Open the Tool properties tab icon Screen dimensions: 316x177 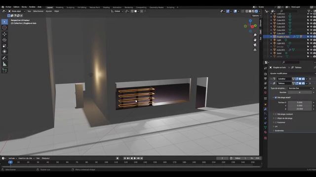point(266,69)
